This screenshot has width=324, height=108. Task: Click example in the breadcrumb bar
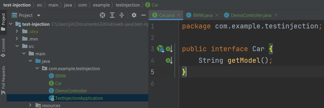click(101, 5)
